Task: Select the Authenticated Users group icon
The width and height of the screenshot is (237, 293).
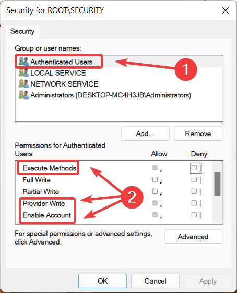Action: [24, 62]
